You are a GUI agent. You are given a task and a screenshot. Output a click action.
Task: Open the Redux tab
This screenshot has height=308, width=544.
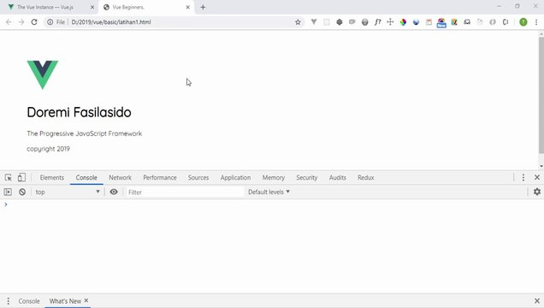[x=366, y=178]
